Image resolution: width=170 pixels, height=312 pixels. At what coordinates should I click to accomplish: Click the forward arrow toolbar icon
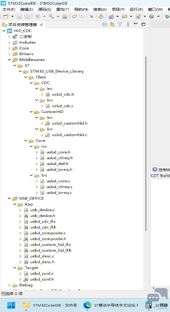point(82,16)
